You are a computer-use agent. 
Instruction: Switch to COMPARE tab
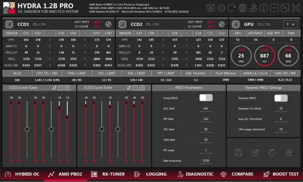[x=237, y=174]
